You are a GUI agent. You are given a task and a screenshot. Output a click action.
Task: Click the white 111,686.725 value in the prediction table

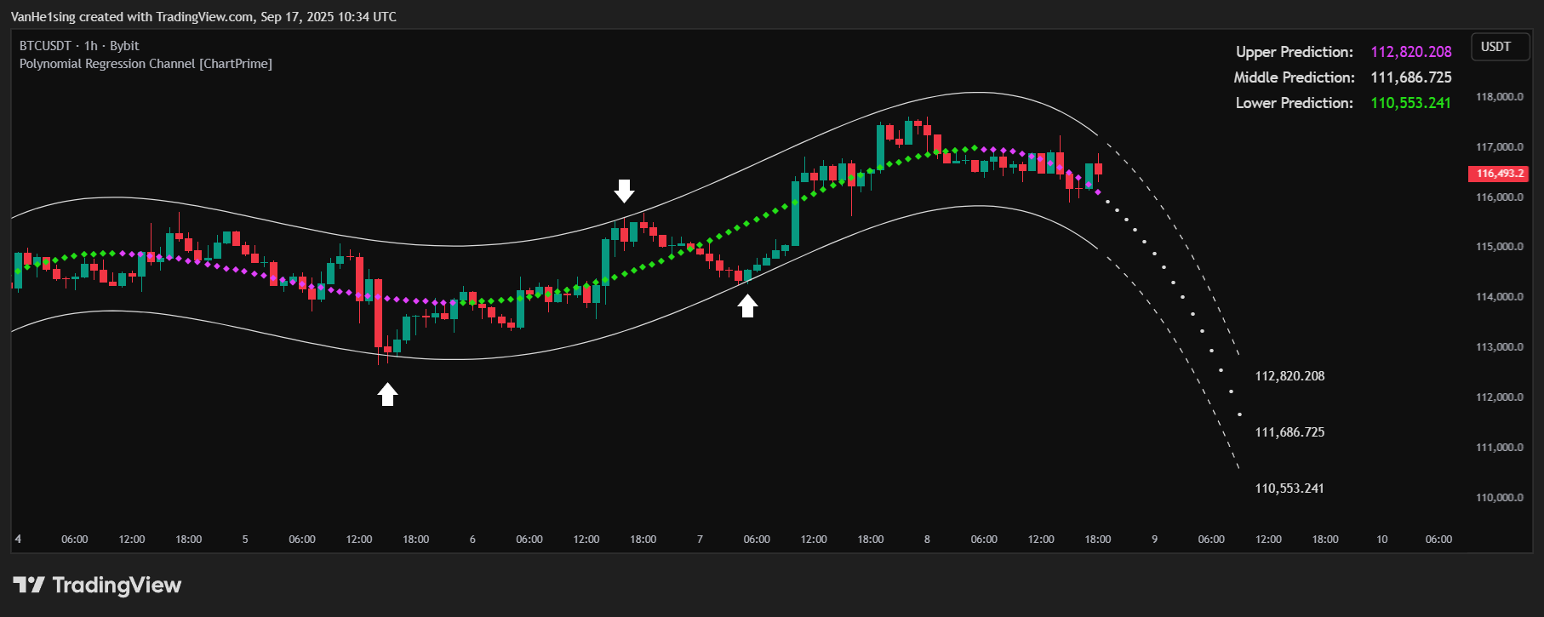click(x=1411, y=77)
